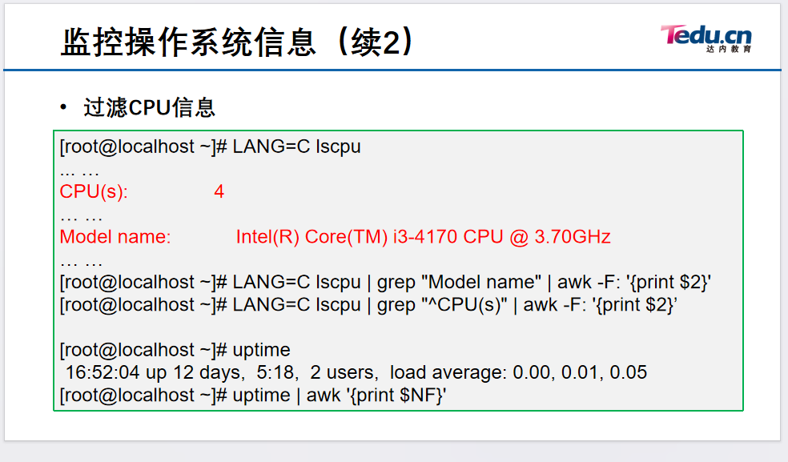Screen dimensions: 788x462
Task: Select the red 'Model name:' label
Action: click(x=115, y=237)
